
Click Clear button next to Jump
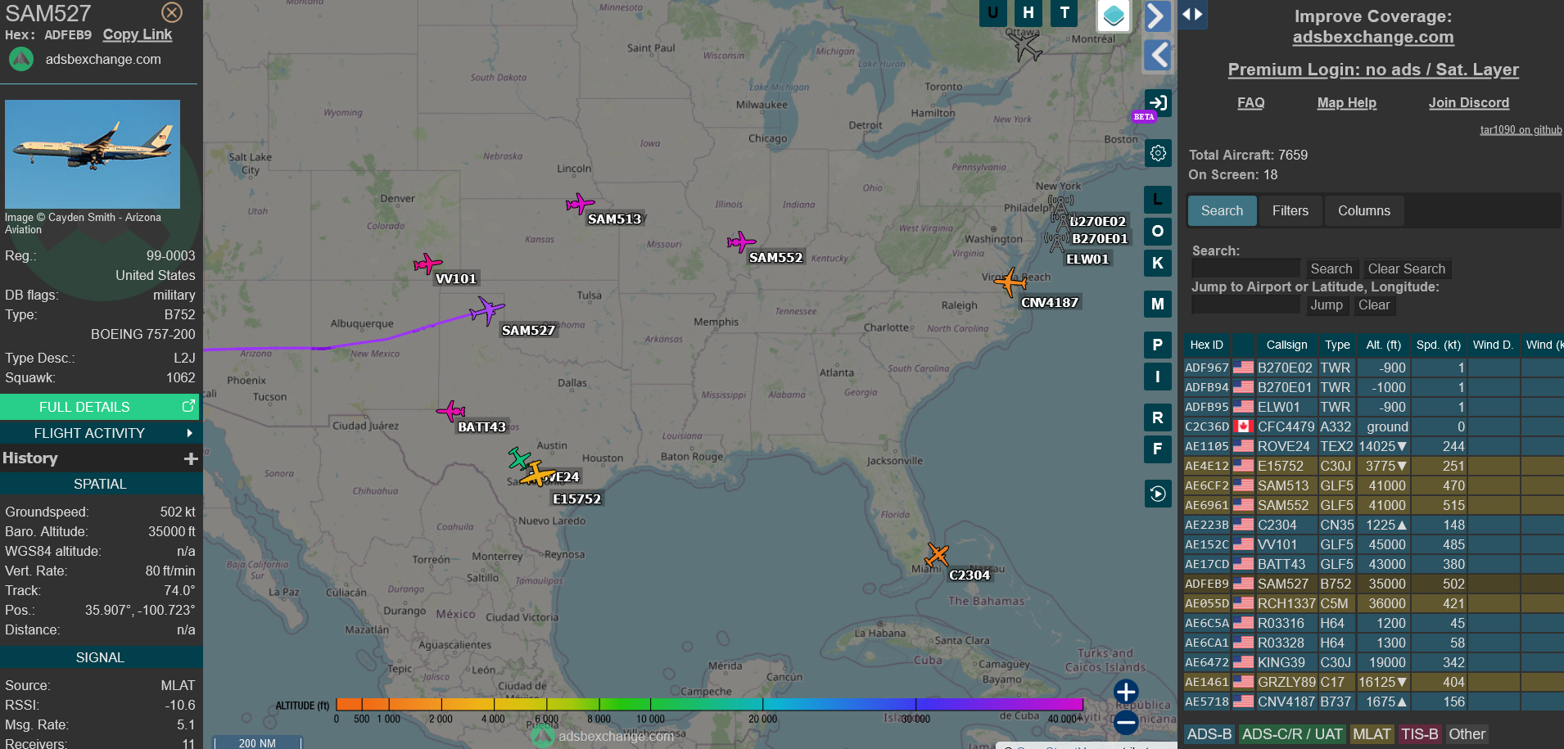[1374, 305]
